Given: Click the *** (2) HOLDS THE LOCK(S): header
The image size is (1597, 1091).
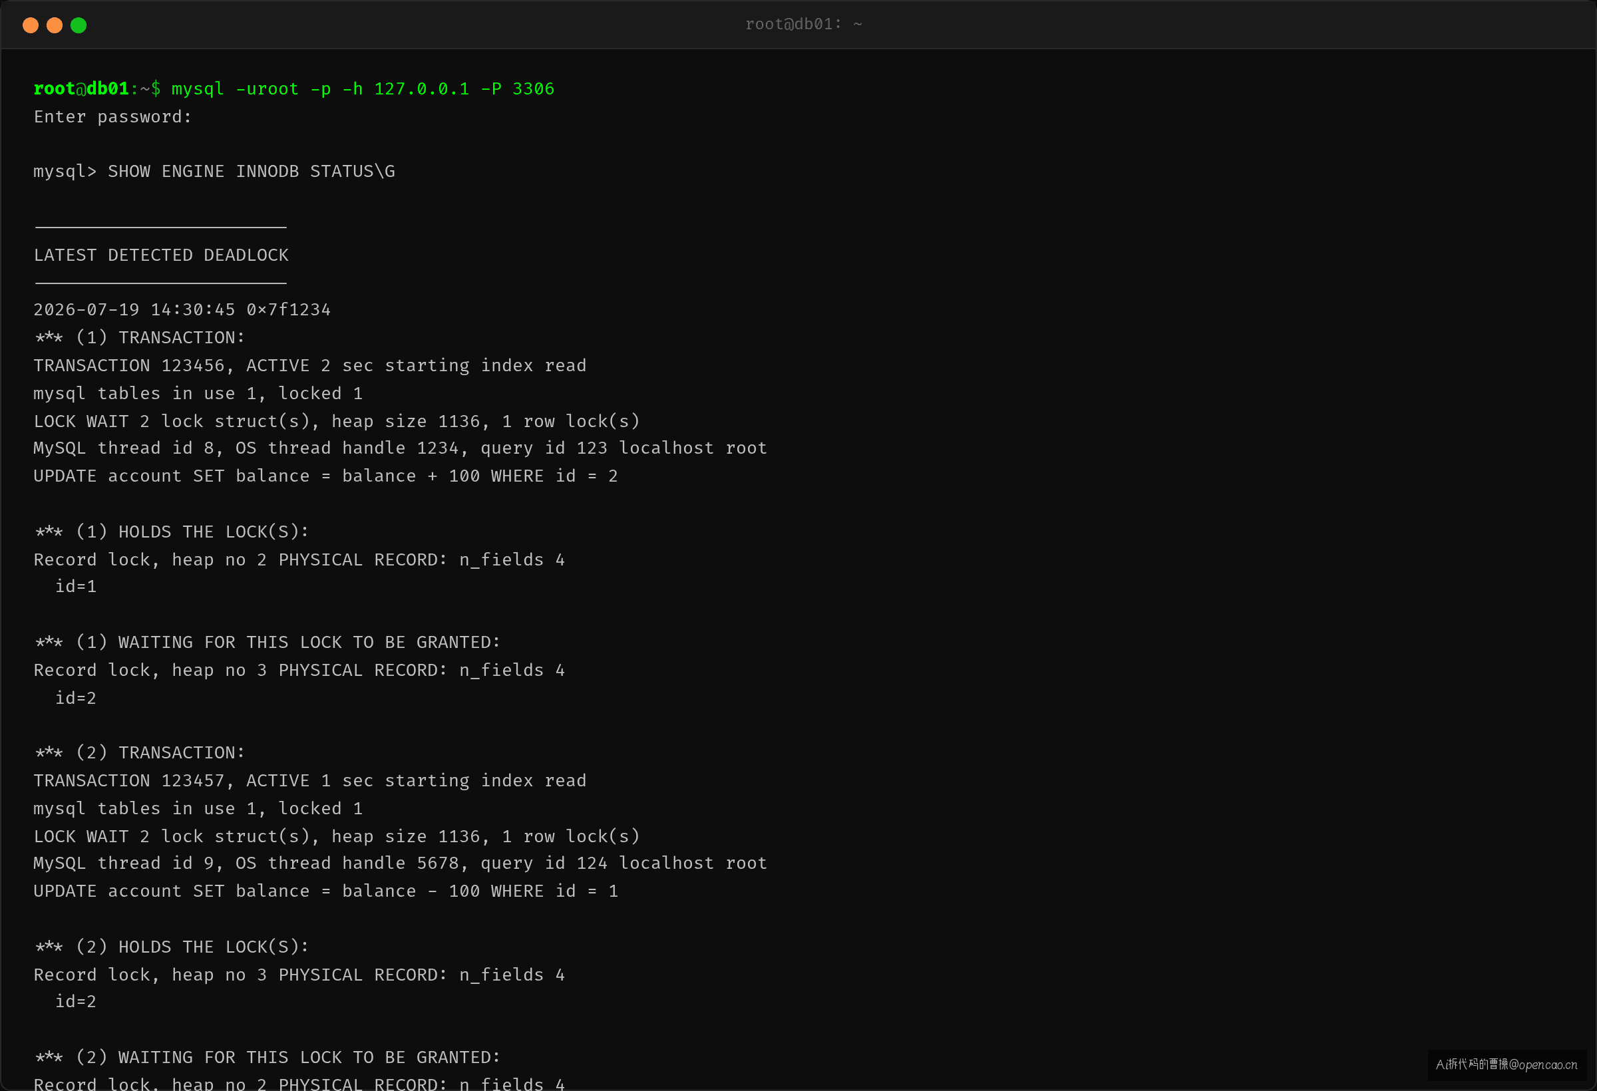Looking at the screenshot, I should tap(172, 947).
